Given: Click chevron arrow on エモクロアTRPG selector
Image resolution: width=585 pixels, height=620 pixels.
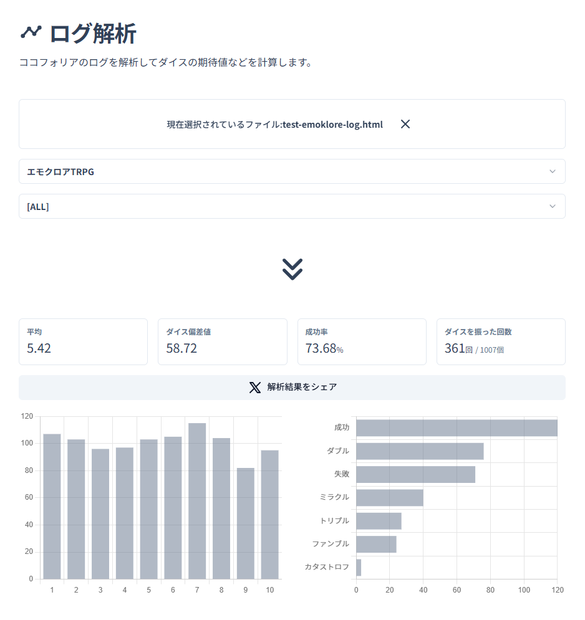Looking at the screenshot, I should pyautogui.click(x=552, y=171).
